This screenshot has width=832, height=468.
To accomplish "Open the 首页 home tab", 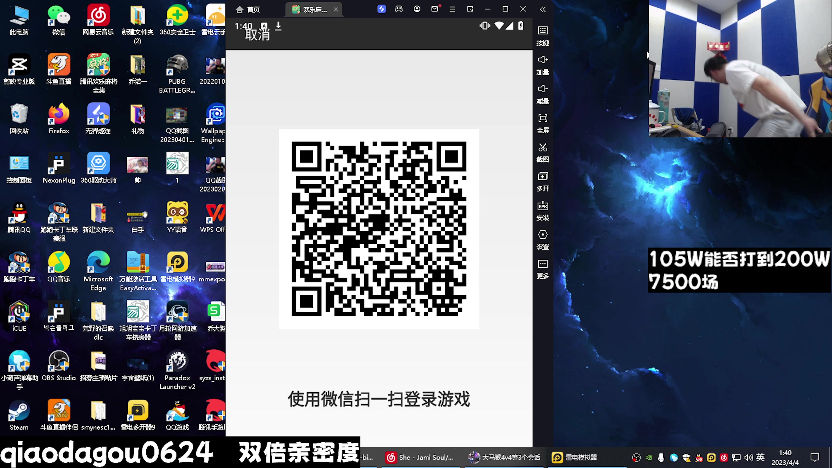I will coord(248,9).
